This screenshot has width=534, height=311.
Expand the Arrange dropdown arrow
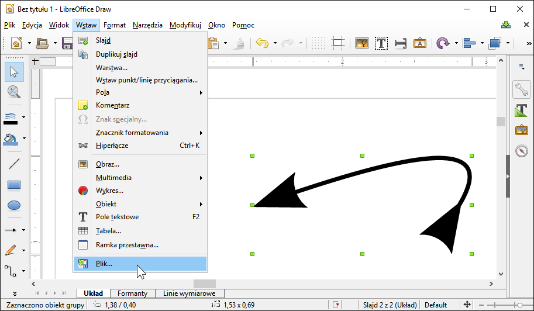pyautogui.click(x=508, y=43)
